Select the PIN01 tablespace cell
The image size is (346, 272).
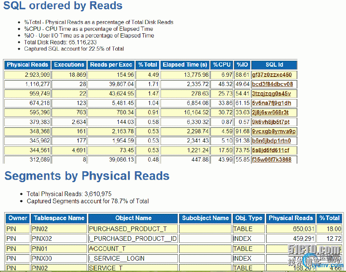tap(59, 249)
